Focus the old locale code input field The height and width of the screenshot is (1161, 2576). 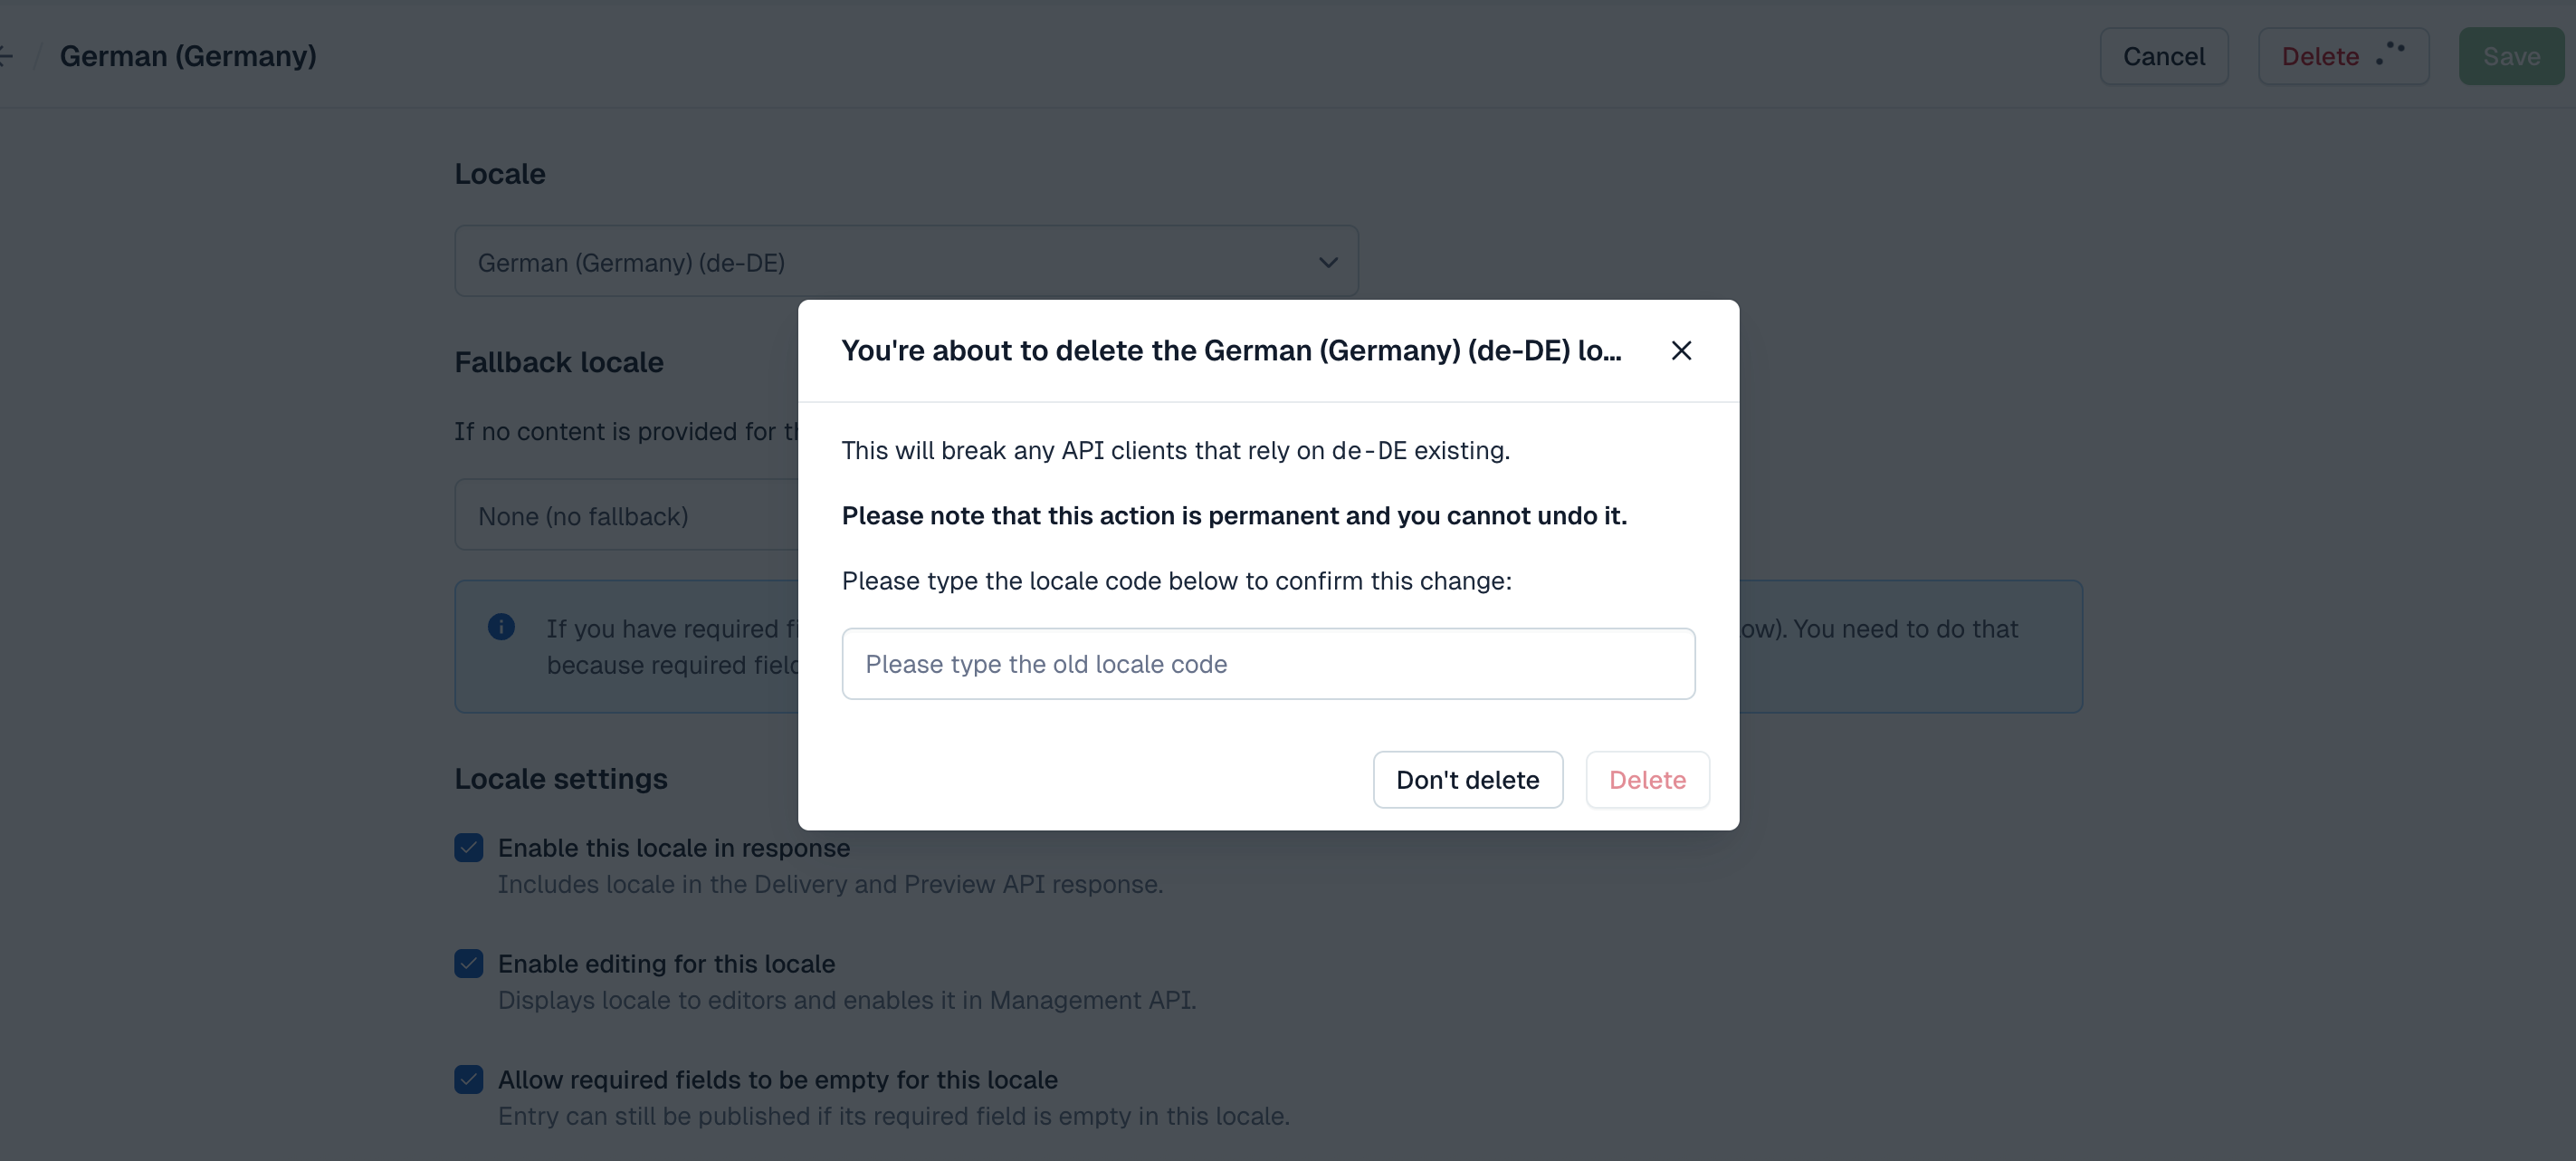point(1268,664)
